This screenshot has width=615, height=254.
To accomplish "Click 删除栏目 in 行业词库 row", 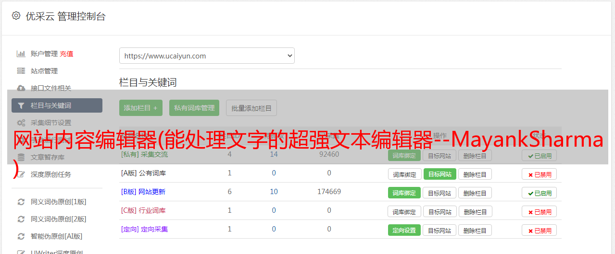I will [x=475, y=211].
